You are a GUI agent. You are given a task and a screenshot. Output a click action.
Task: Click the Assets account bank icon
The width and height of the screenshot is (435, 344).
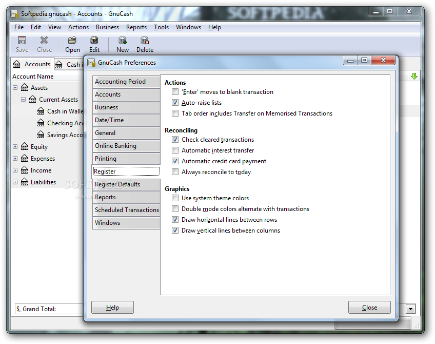pyautogui.click(x=25, y=87)
